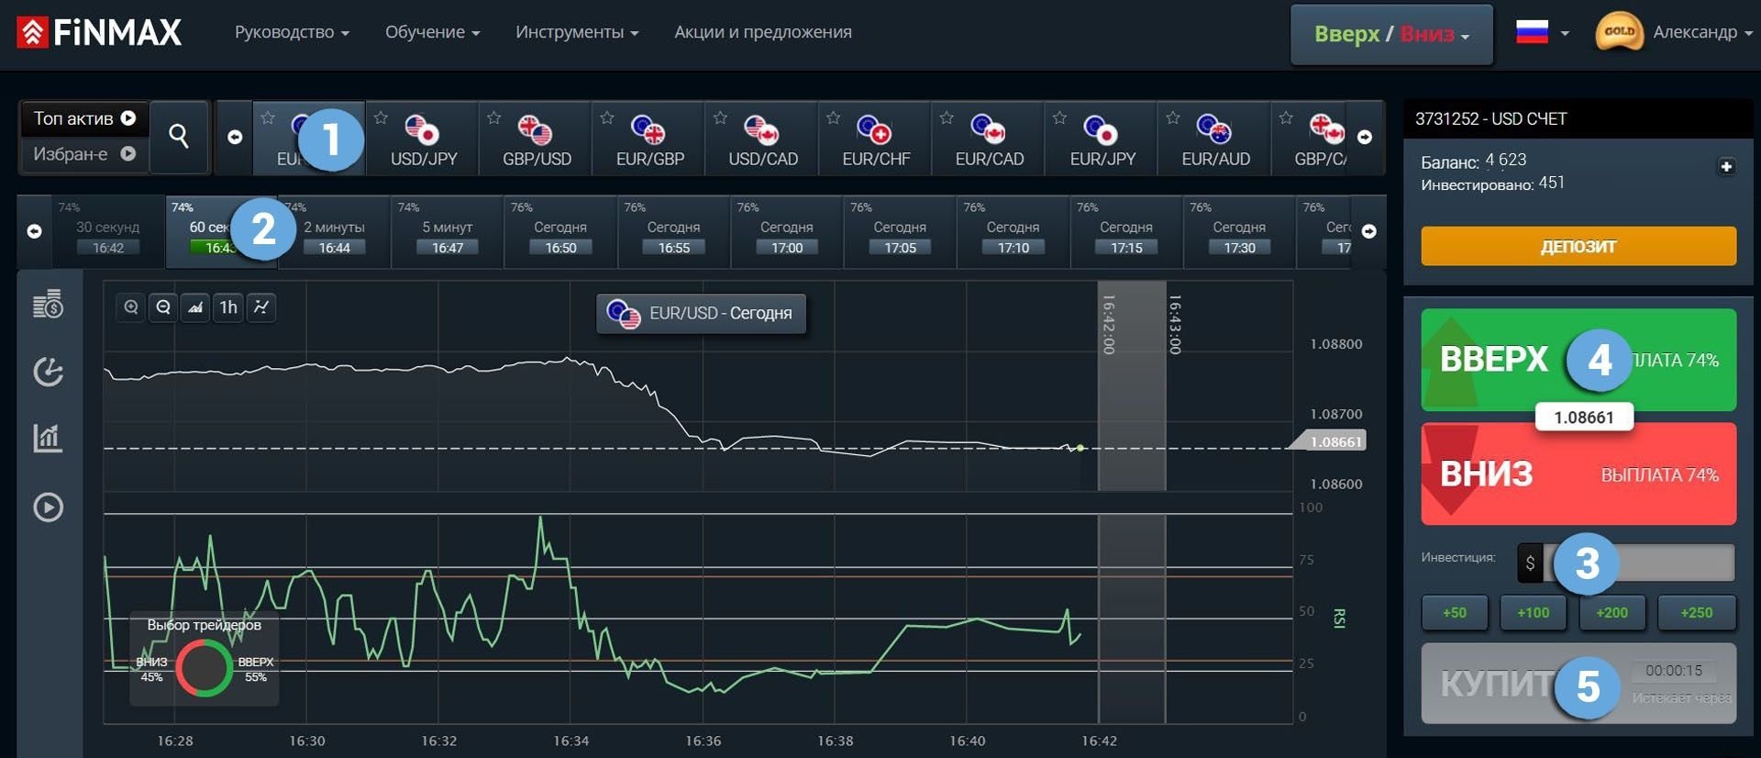
Task: Choose 2 минуты expiry 16:44
Action: coord(334,231)
